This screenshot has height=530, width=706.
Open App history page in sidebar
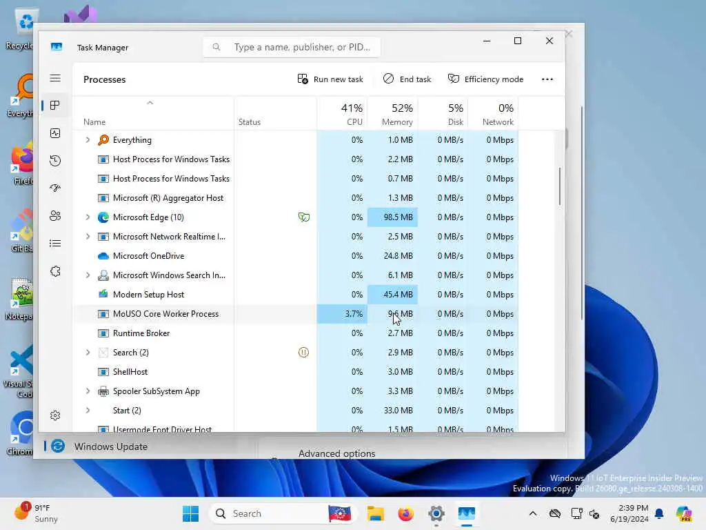pyautogui.click(x=55, y=161)
